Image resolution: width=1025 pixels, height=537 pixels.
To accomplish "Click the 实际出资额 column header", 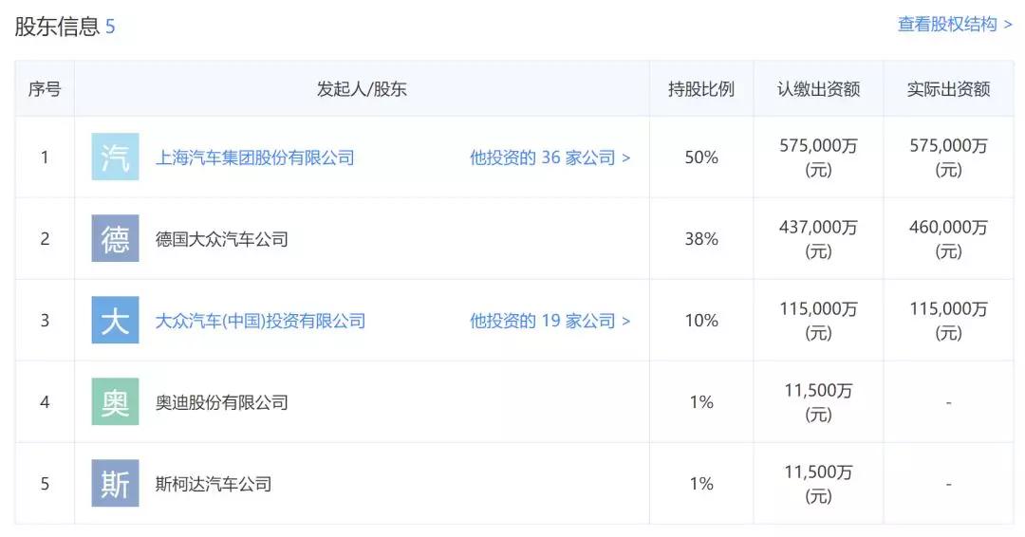I will [948, 89].
